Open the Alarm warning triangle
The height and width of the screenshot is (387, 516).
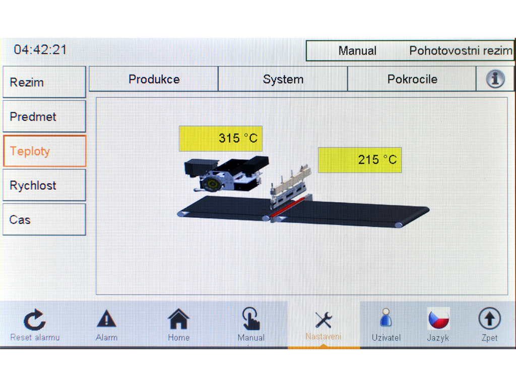click(106, 319)
